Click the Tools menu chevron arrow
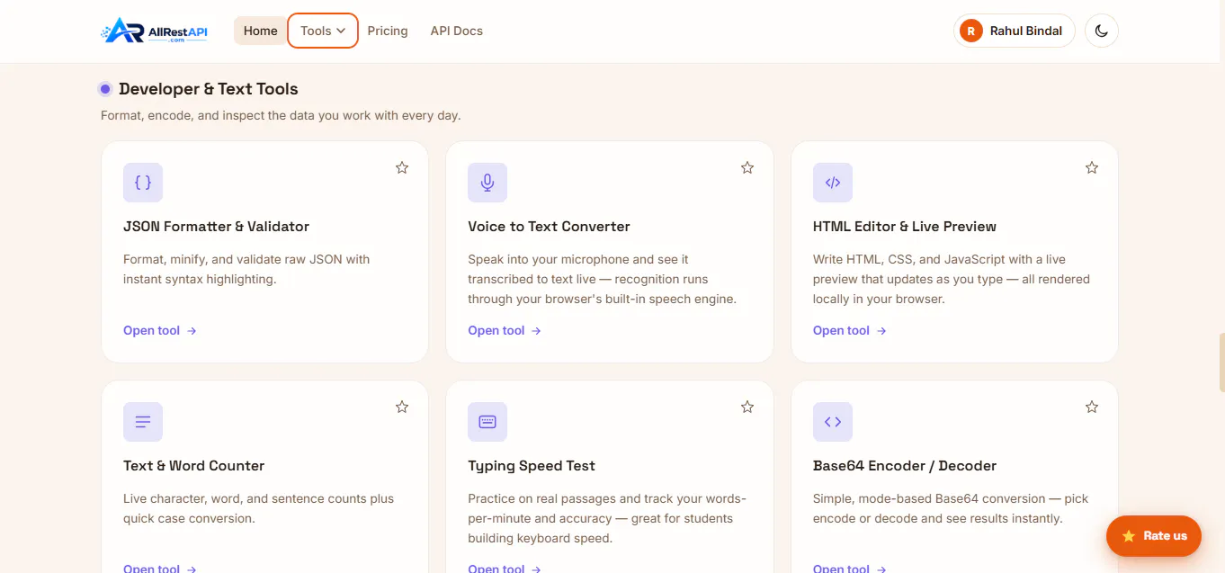The image size is (1225, 573). coord(341,31)
